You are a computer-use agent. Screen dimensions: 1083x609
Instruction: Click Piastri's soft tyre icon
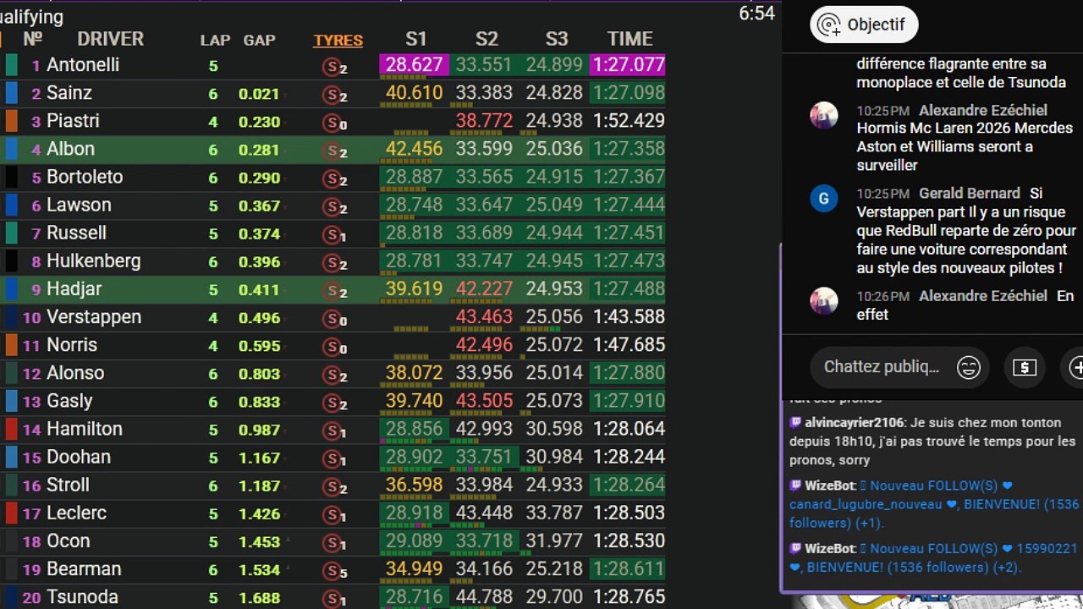pyautogui.click(x=333, y=123)
